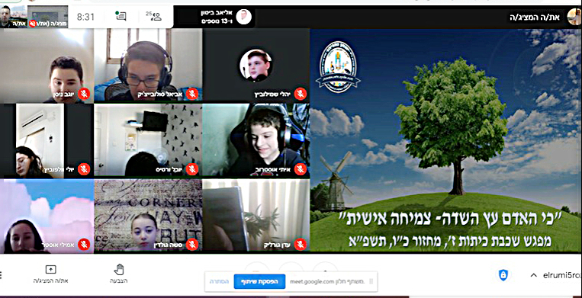This screenshot has width=582, height=298.
Task: Click the drag handle on the sharing bar
Action: (x=371, y=282)
